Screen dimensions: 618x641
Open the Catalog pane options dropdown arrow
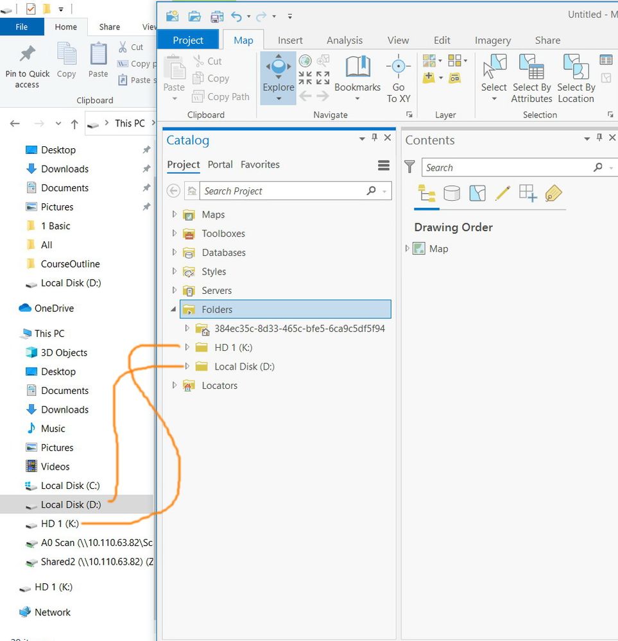pos(362,139)
